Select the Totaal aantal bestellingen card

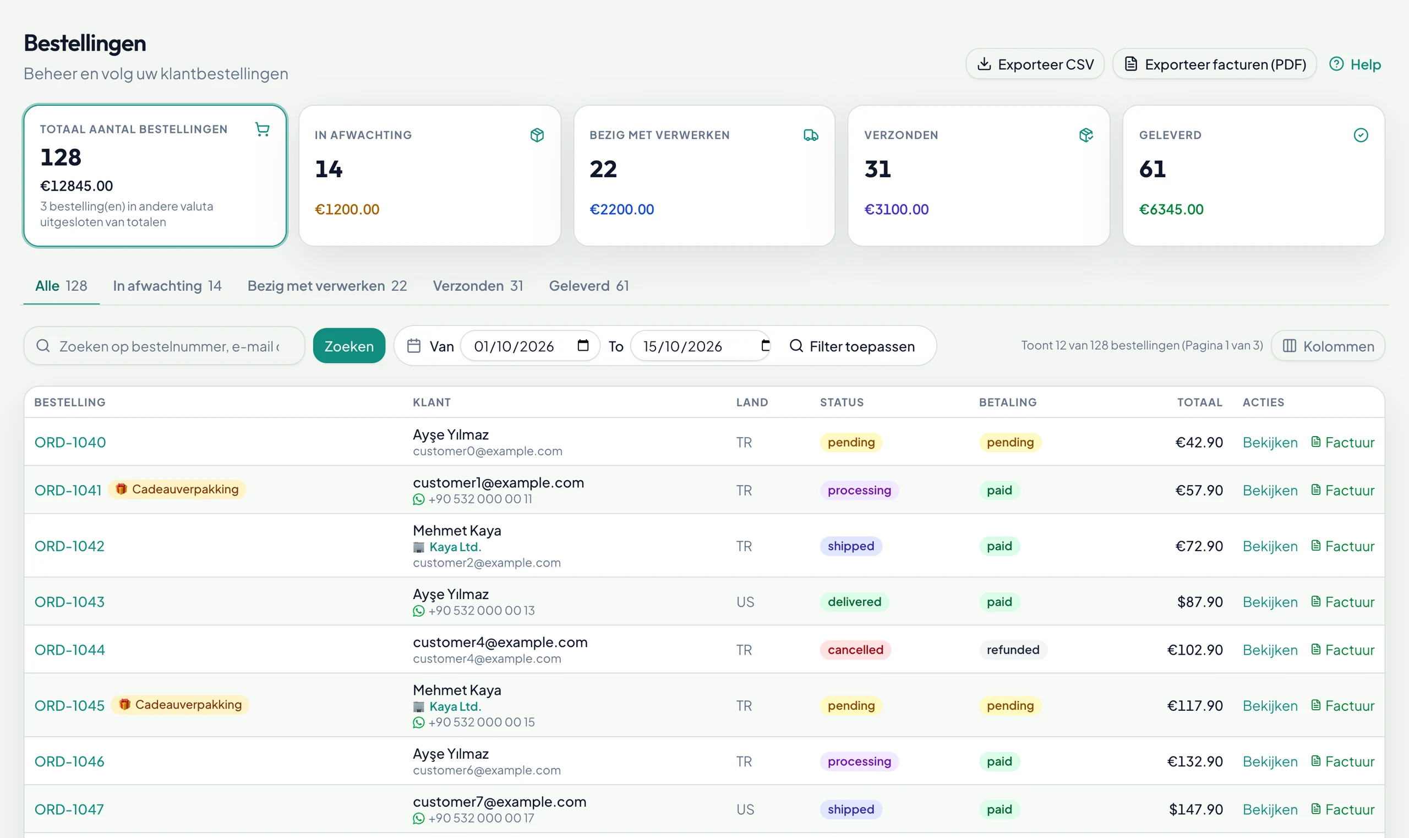click(x=155, y=176)
